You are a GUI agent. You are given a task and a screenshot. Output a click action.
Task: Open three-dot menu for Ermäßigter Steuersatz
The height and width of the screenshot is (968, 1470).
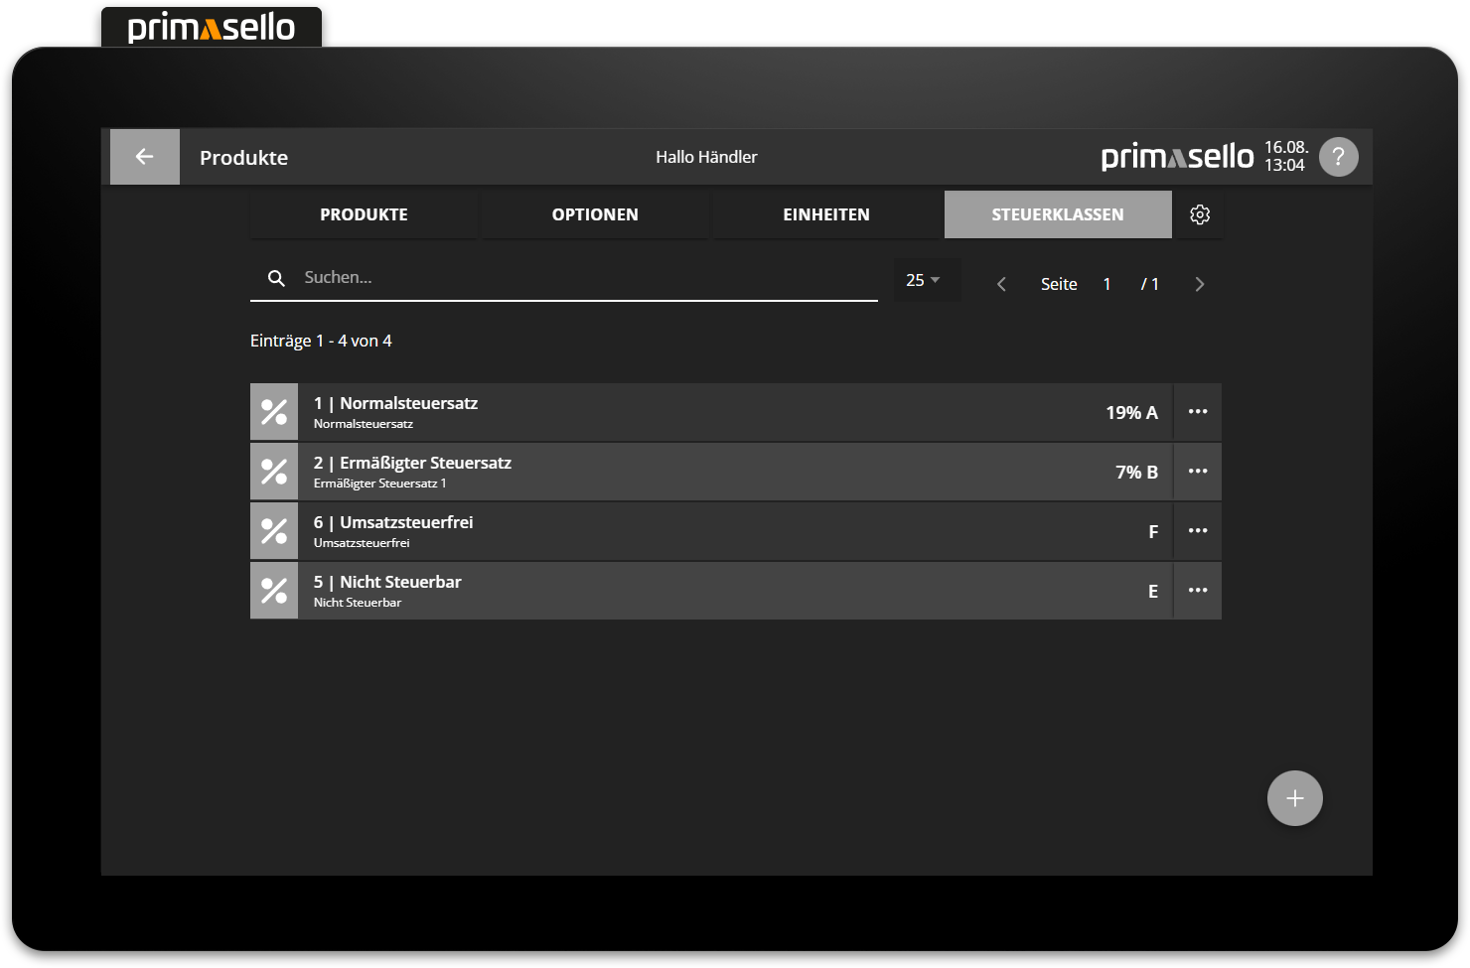(1198, 472)
